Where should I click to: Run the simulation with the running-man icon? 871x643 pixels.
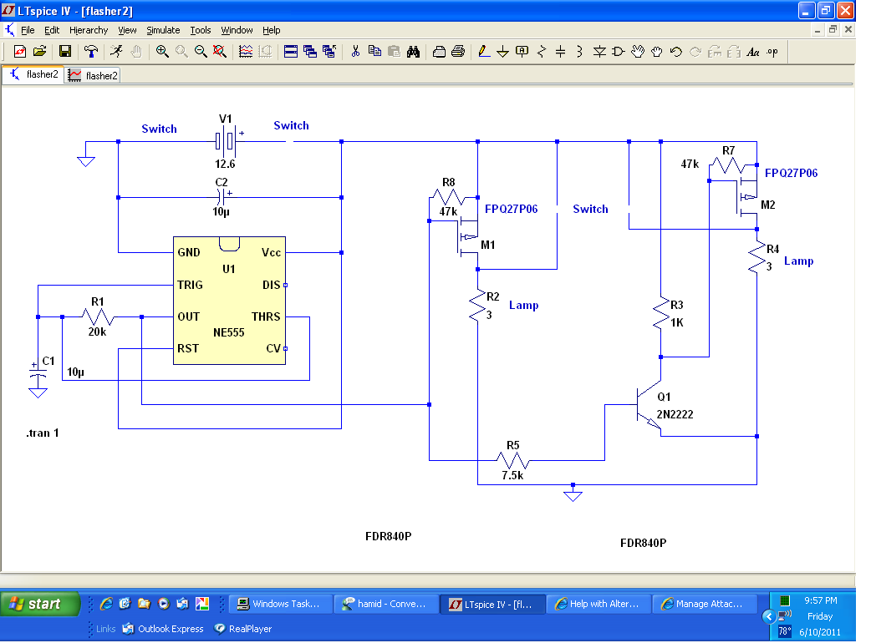(x=116, y=52)
